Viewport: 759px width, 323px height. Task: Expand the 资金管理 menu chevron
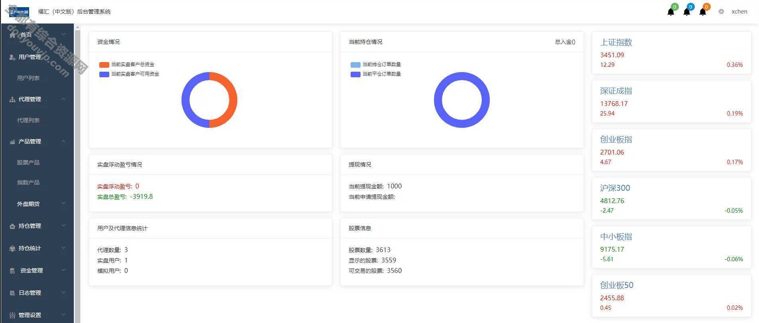(63, 270)
